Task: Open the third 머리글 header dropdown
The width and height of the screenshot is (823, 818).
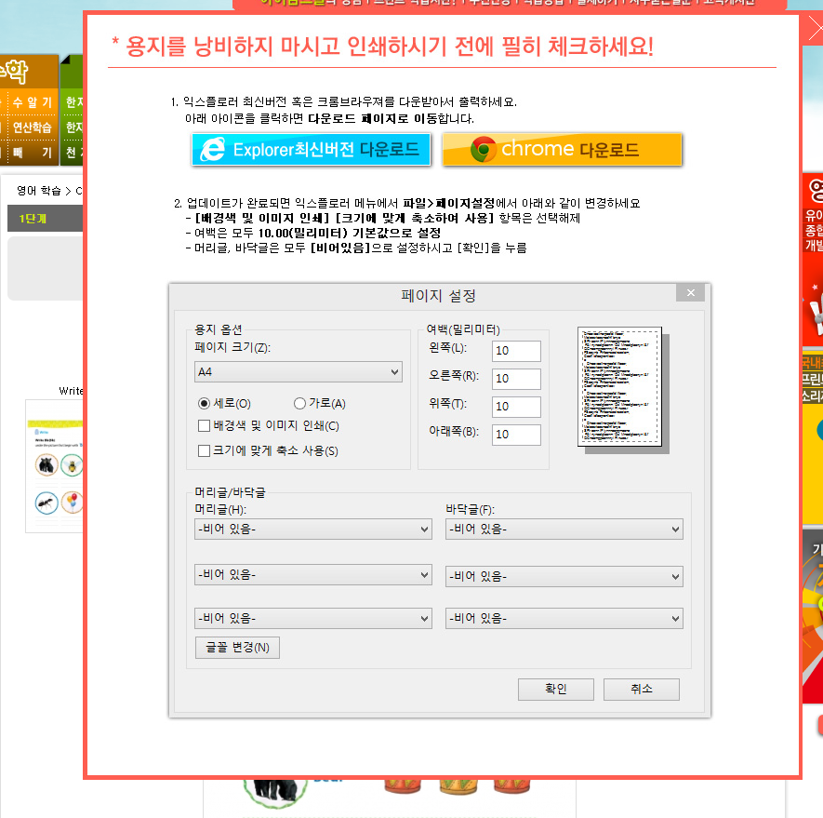Action: (x=313, y=619)
